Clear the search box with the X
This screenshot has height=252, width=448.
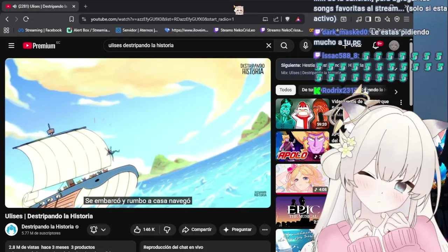269,45
